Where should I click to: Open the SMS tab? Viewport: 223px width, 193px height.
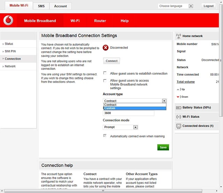tap(41, 6)
